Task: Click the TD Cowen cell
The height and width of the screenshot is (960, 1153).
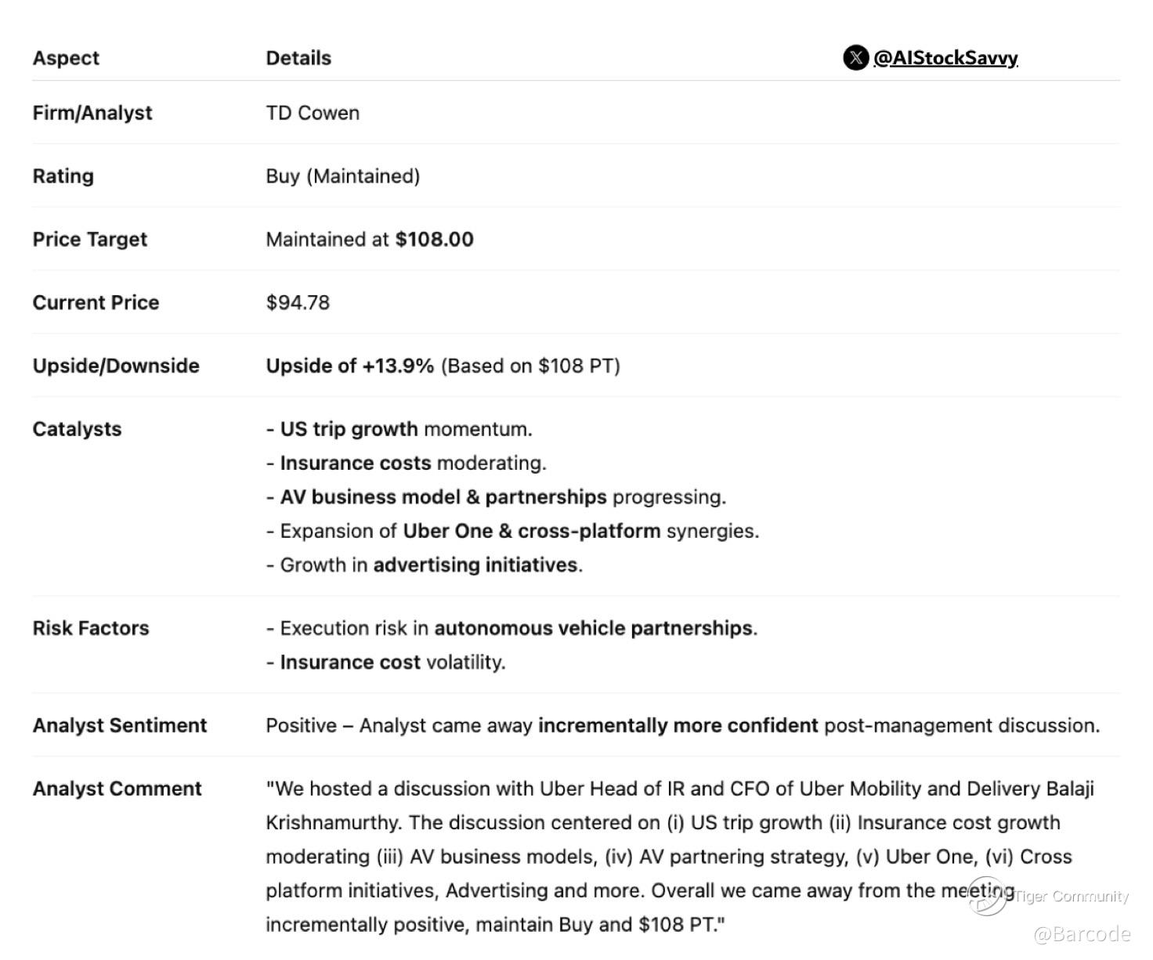Action: pyautogui.click(x=313, y=113)
